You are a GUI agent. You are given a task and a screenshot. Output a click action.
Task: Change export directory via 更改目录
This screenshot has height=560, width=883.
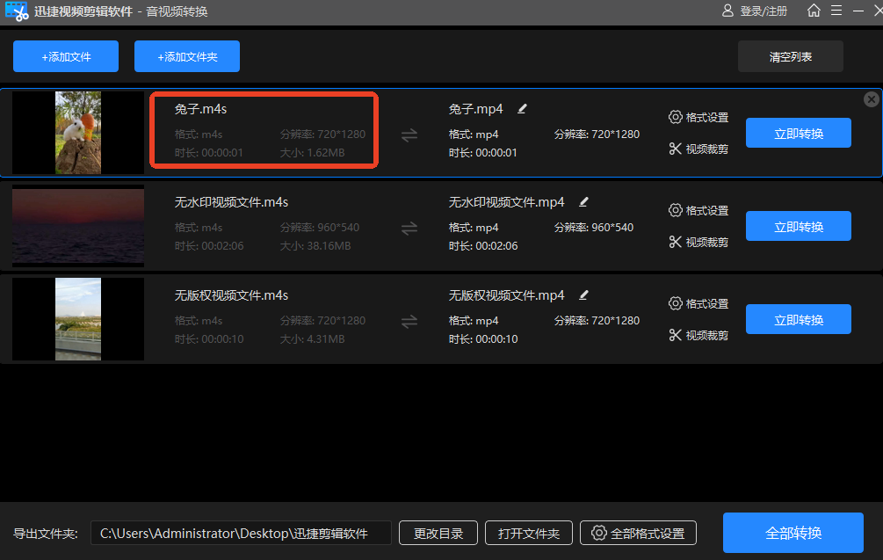(438, 533)
